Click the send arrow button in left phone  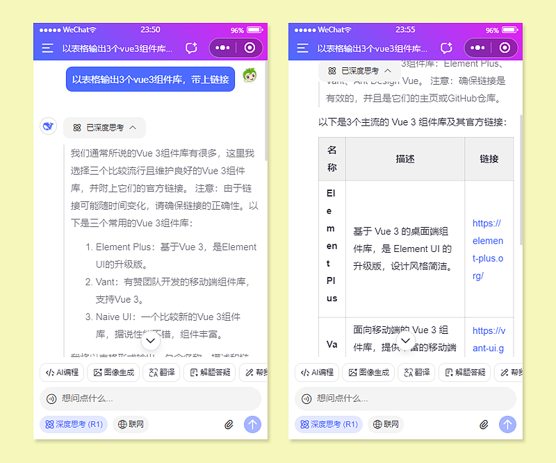click(252, 424)
